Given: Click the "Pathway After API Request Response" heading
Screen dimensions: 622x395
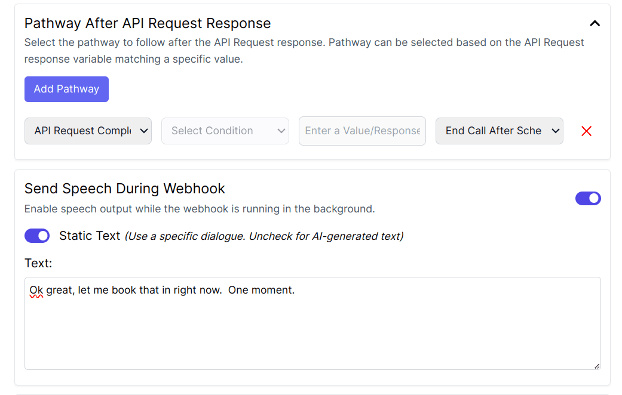Looking at the screenshot, I should pyautogui.click(x=148, y=23).
